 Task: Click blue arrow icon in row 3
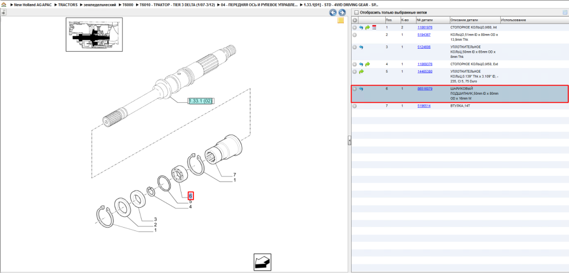(x=361, y=47)
